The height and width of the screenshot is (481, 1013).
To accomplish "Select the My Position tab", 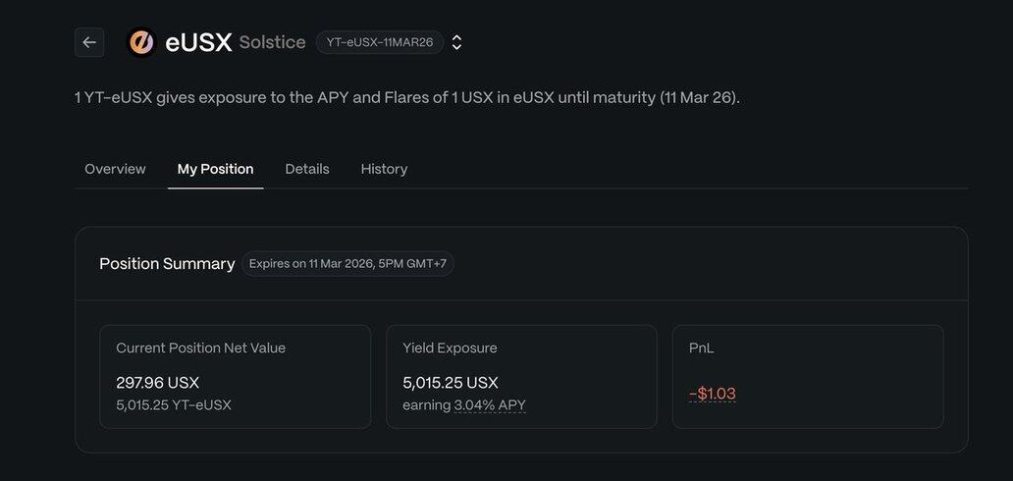I will (x=215, y=169).
